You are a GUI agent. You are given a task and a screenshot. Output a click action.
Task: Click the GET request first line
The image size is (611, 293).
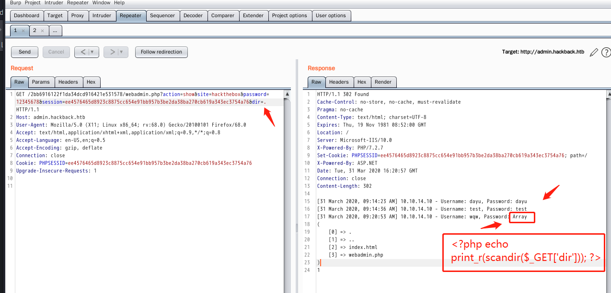coord(142,94)
